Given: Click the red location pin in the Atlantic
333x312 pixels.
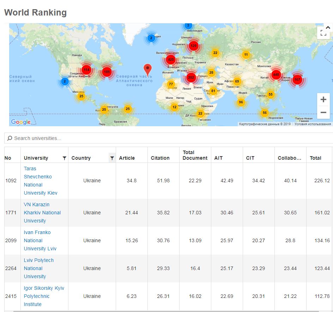Looking at the screenshot, I should coord(147,70).
